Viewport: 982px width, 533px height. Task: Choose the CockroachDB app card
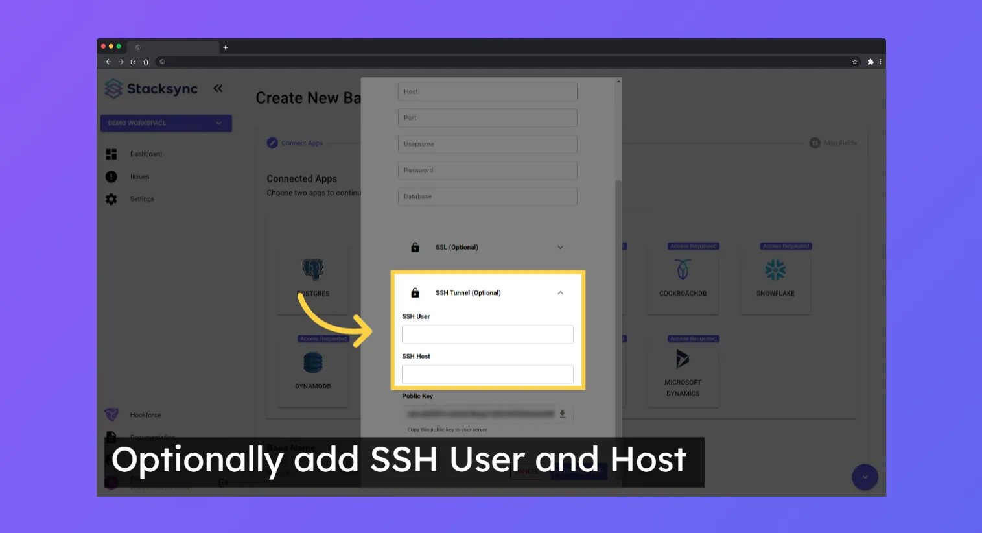683,278
